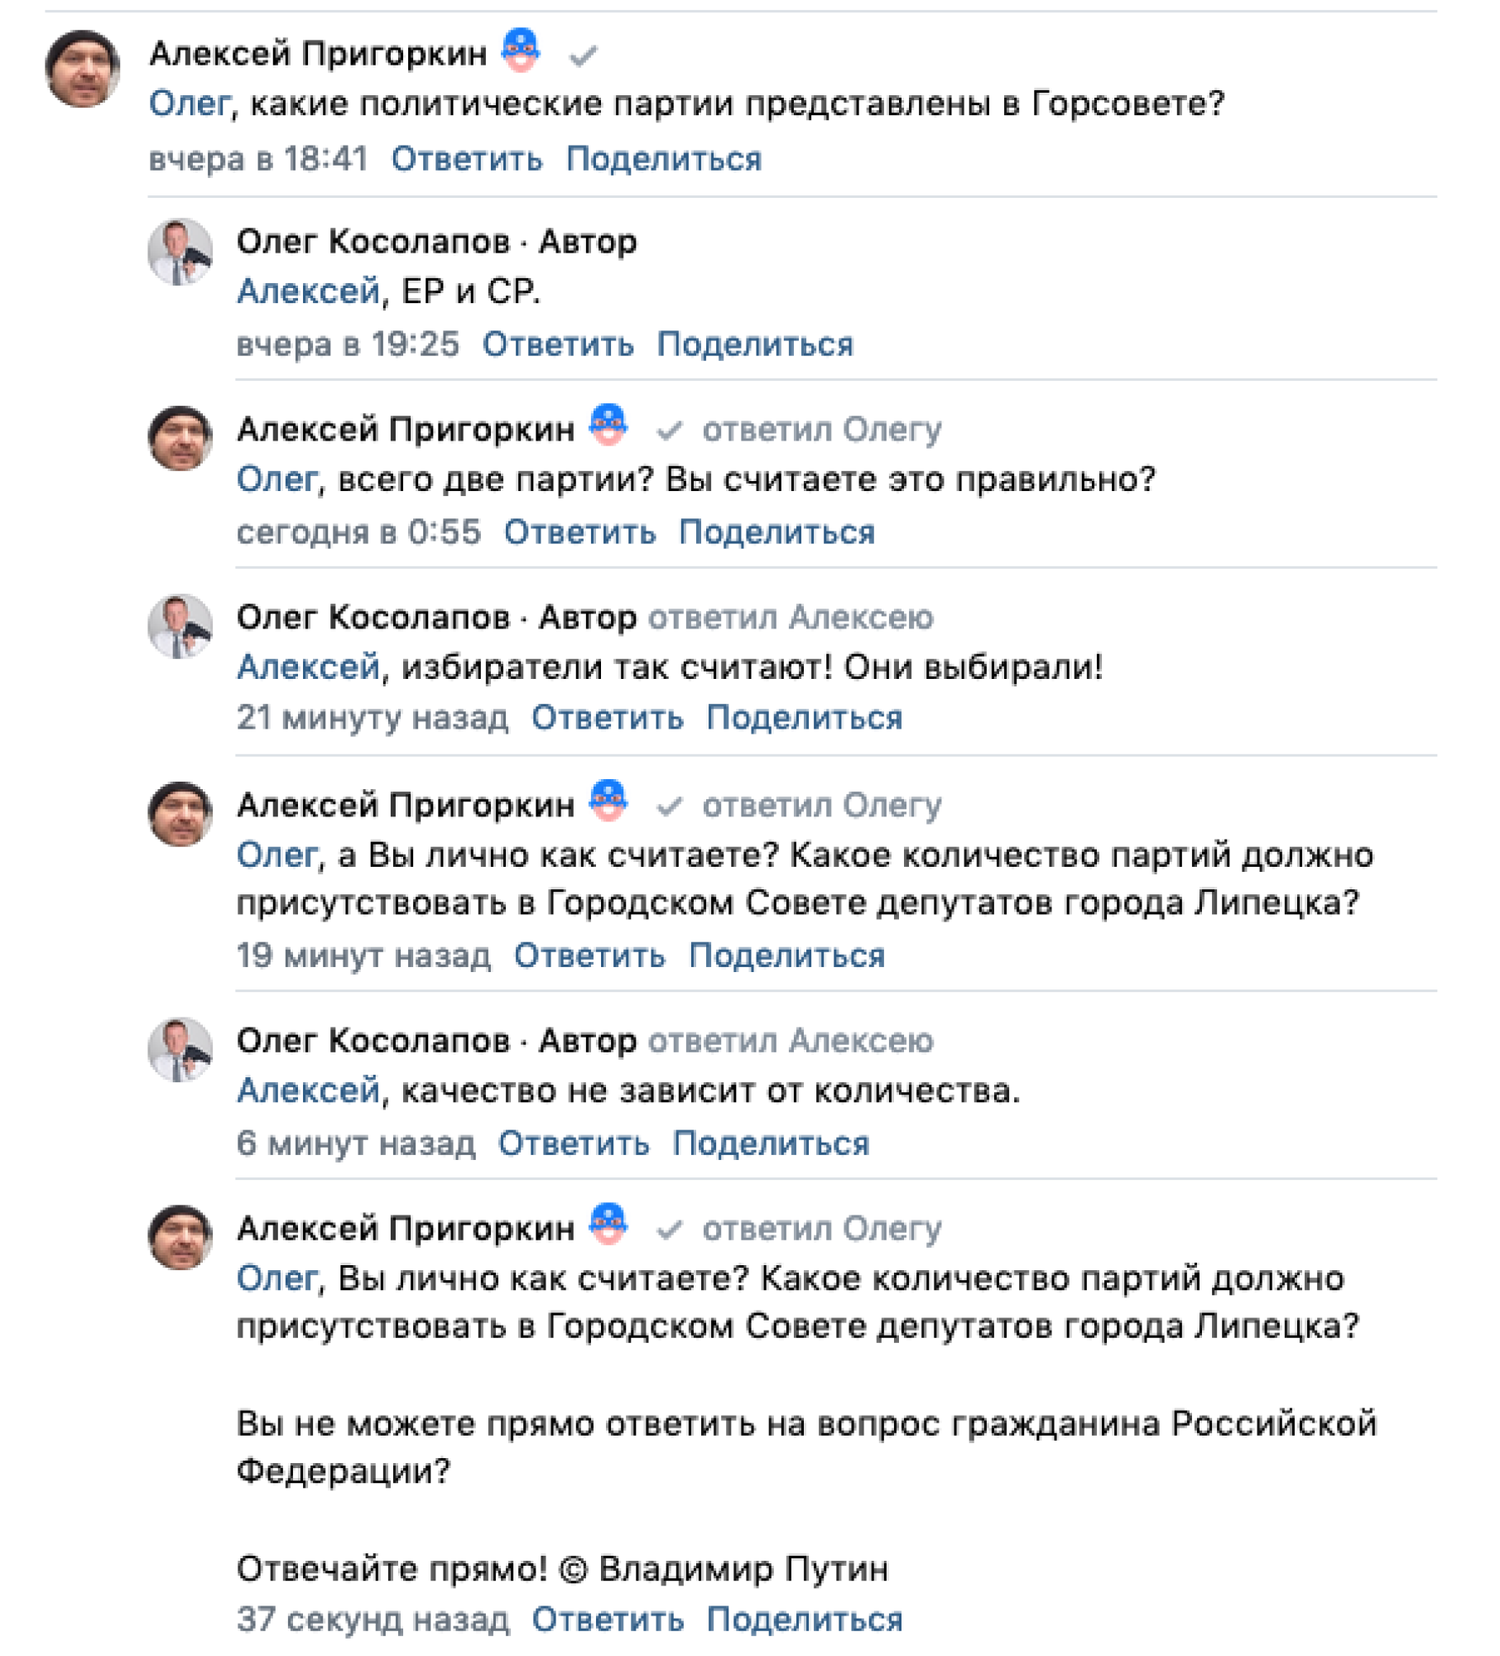
Task: Click the checkmark in the 'всего две партии' comment header
Action: [670, 431]
